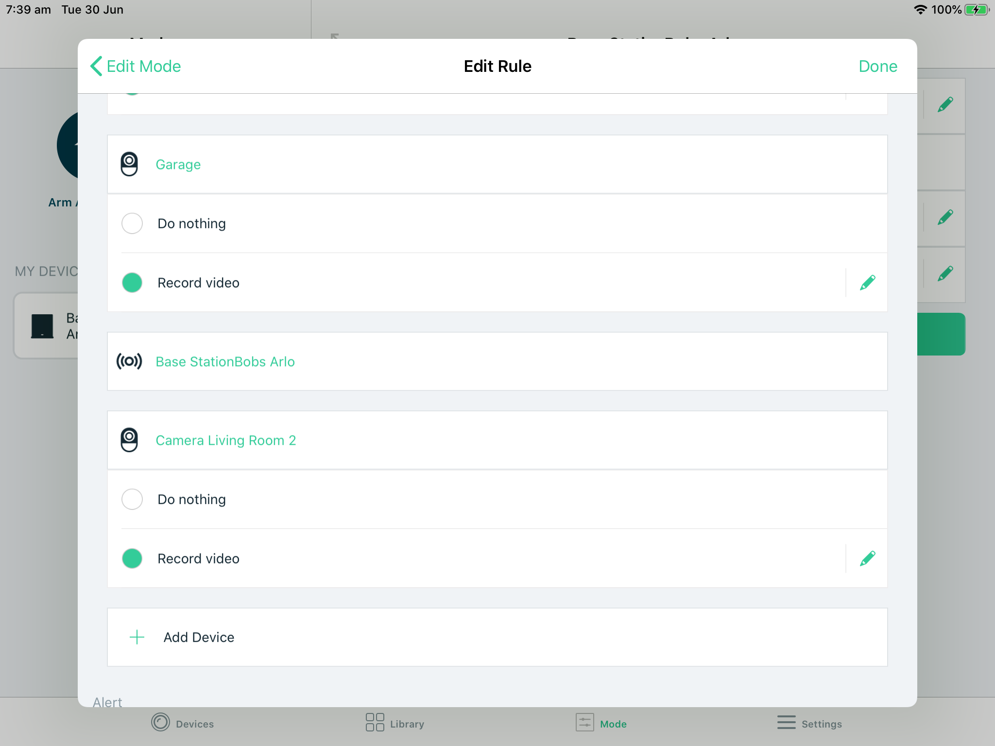
Task: Click the Camera Living Room 2 icon
Action: tap(128, 440)
